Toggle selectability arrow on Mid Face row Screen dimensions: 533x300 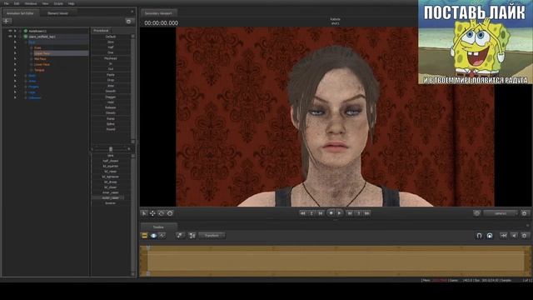point(15,59)
